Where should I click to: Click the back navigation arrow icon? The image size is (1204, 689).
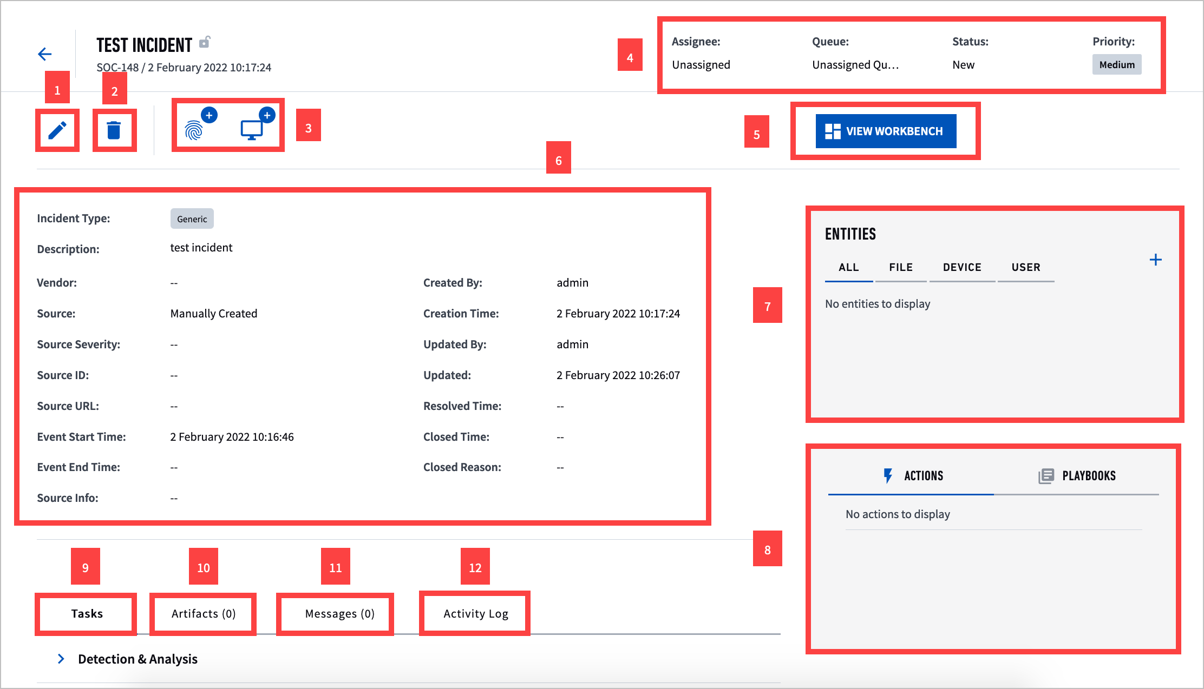click(x=44, y=54)
